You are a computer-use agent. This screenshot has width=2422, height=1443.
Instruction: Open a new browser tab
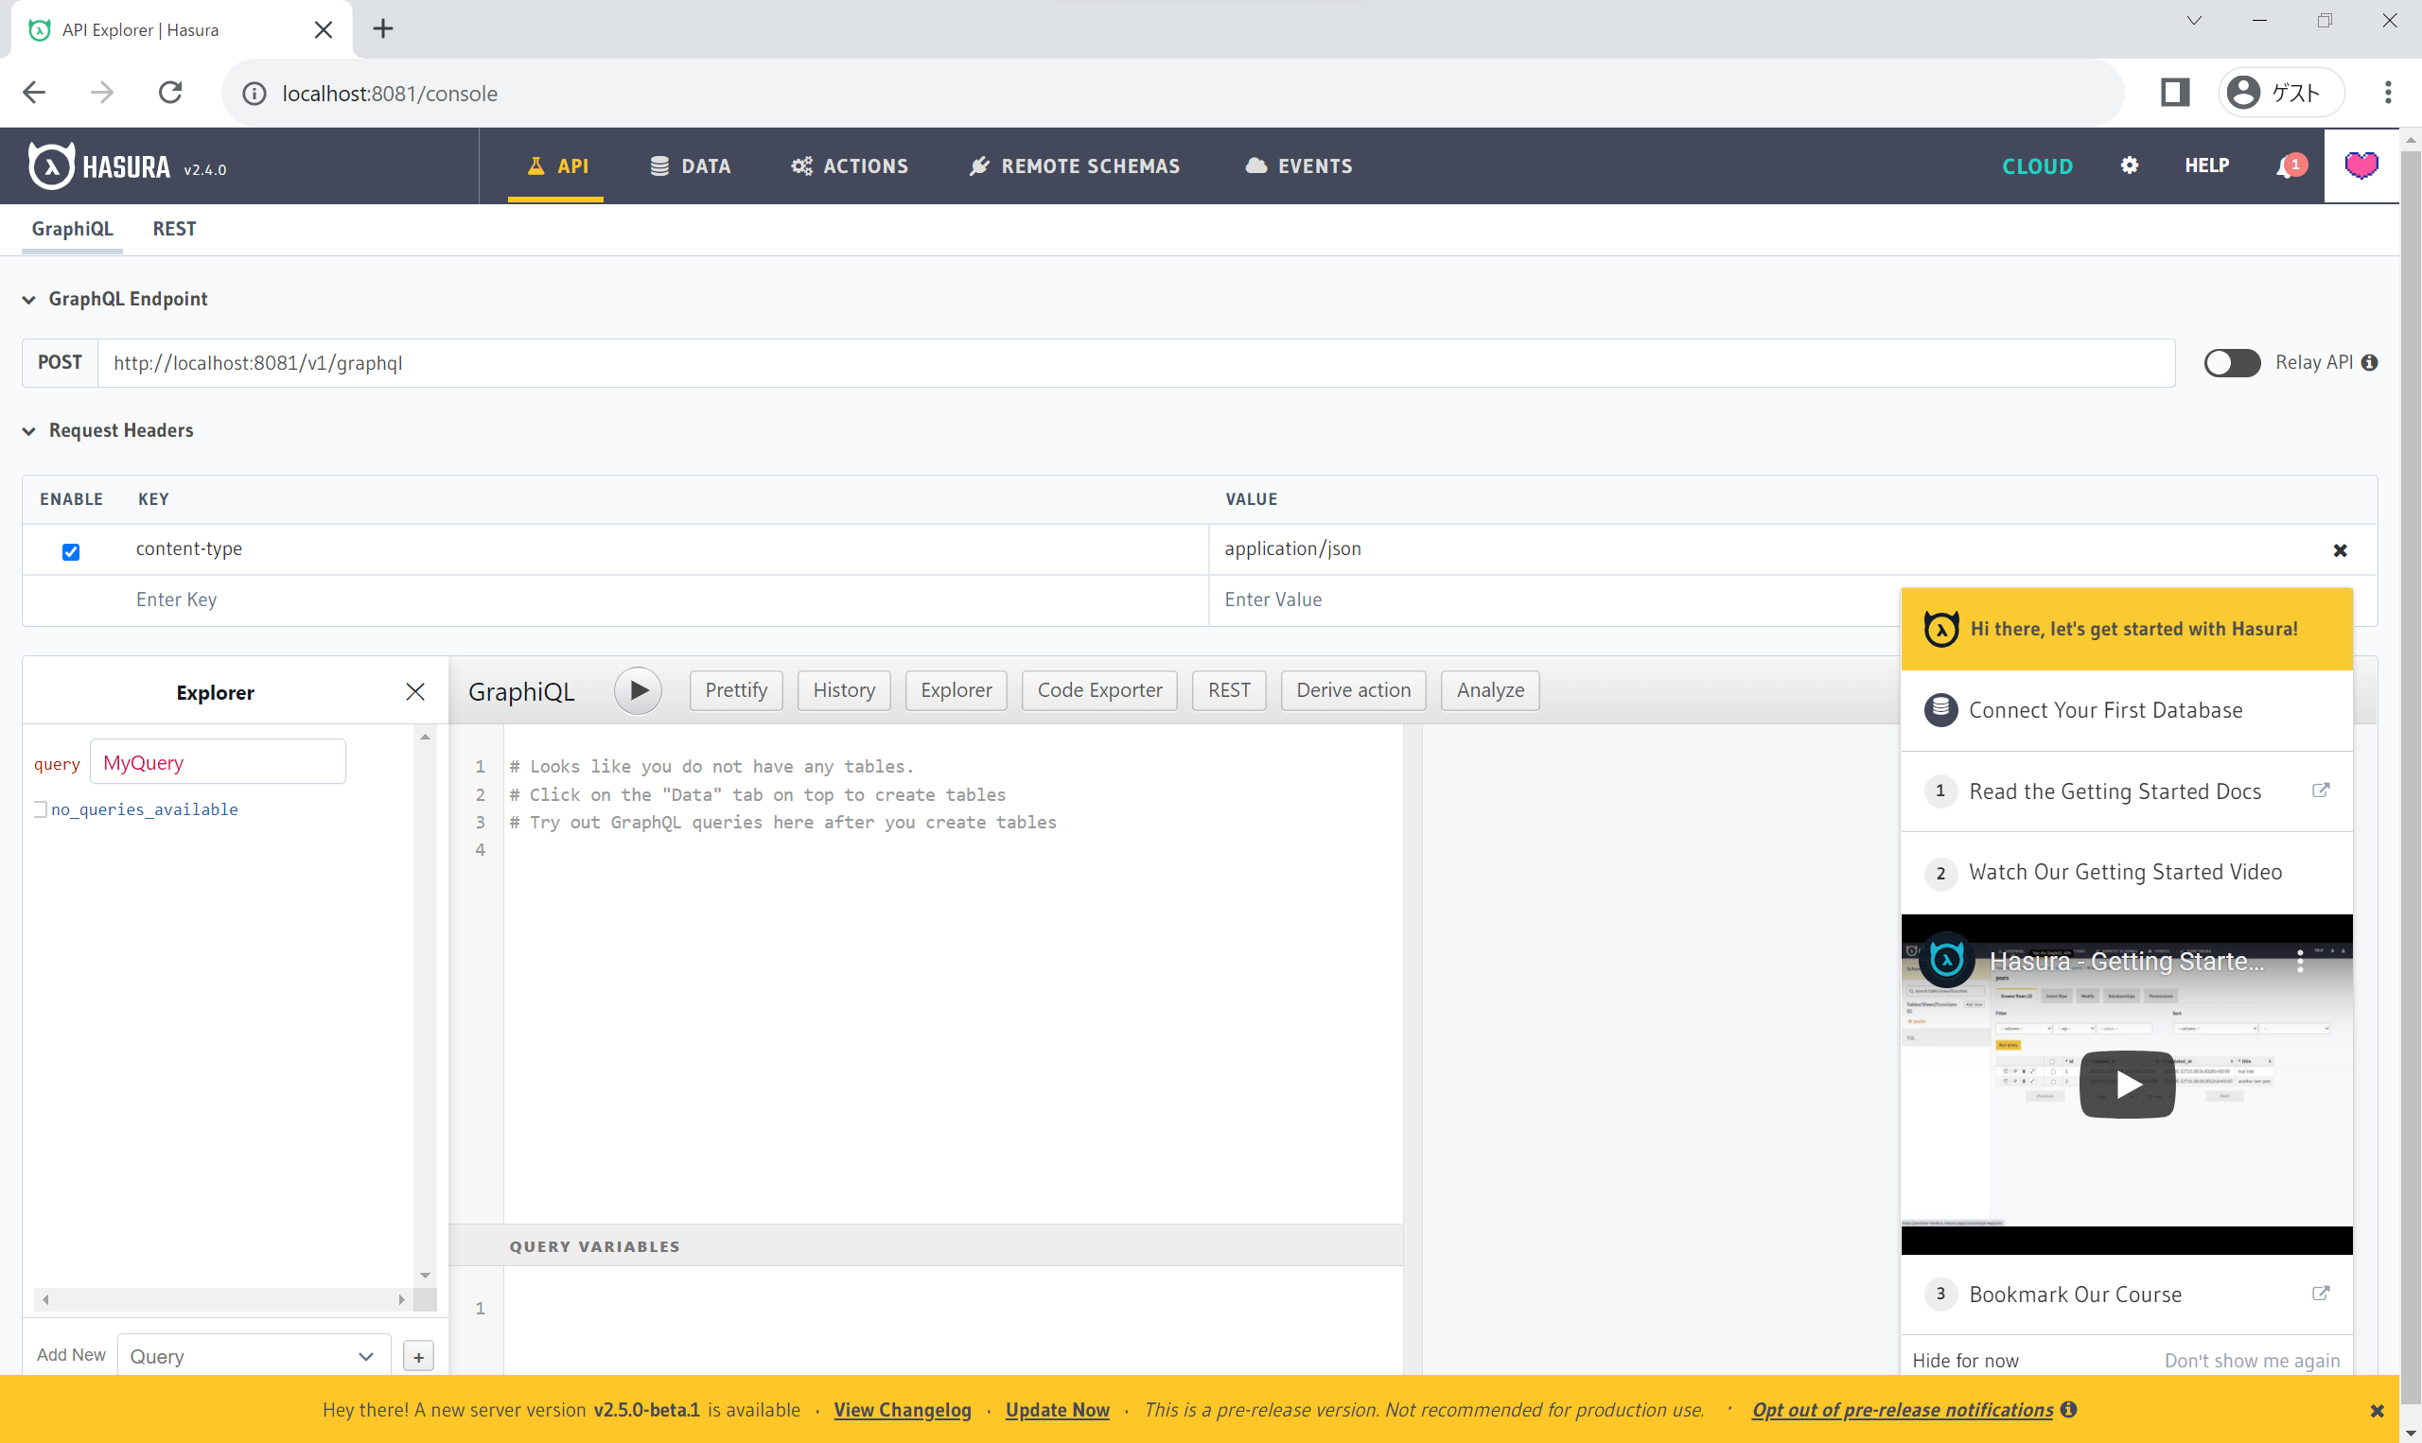(x=383, y=29)
